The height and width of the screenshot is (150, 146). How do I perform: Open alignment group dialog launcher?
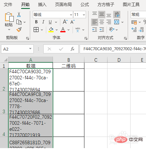click(x=125, y=38)
